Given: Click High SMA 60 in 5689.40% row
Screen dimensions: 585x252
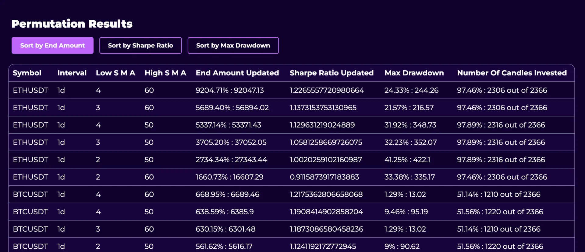Looking at the screenshot, I should [x=149, y=108].
